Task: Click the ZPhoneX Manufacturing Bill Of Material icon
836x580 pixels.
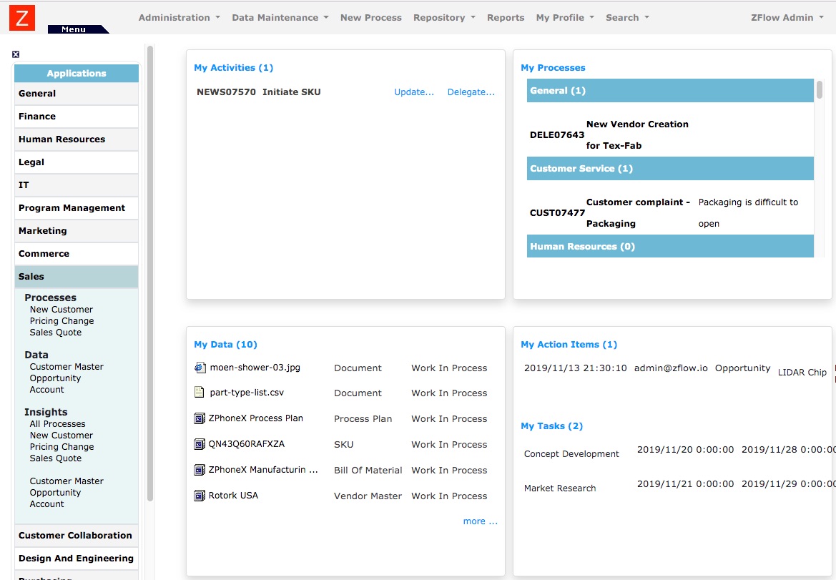Action: pos(199,470)
